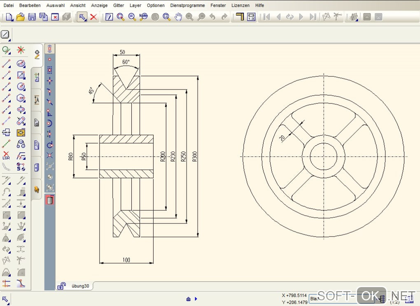Screen dimensions: 420x306
Task: Select the 60° angle dimension
Action: point(126,62)
